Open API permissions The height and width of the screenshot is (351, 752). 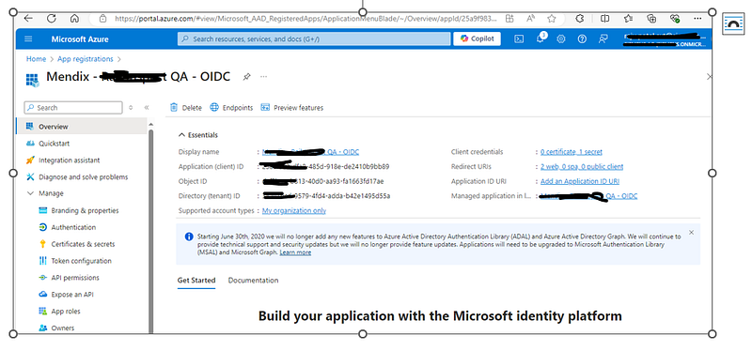tap(75, 277)
